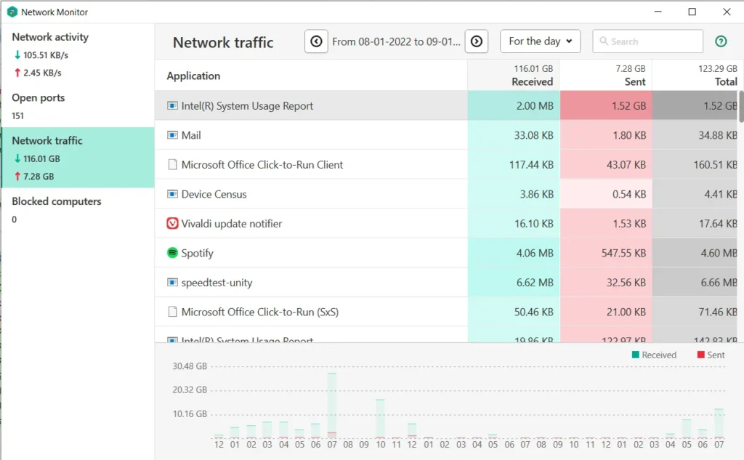Select the Intel(R) System Usage Report 1.52 GB row
Viewport: 744px width, 460px height.
click(446, 105)
